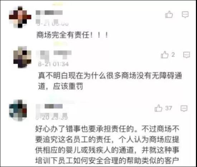
Task: Like the comment with 37 likes
Action: [x=158, y=108]
